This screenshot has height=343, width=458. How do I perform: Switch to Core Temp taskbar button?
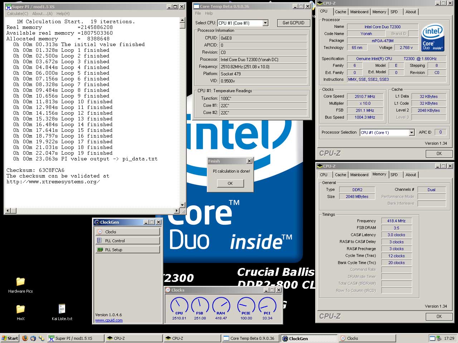point(250,338)
